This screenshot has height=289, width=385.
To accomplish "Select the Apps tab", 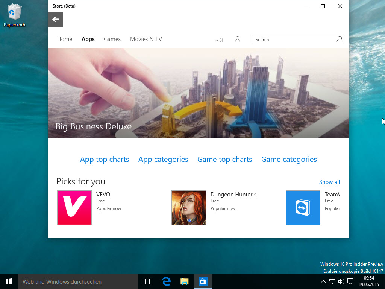I will click(88, 39).
